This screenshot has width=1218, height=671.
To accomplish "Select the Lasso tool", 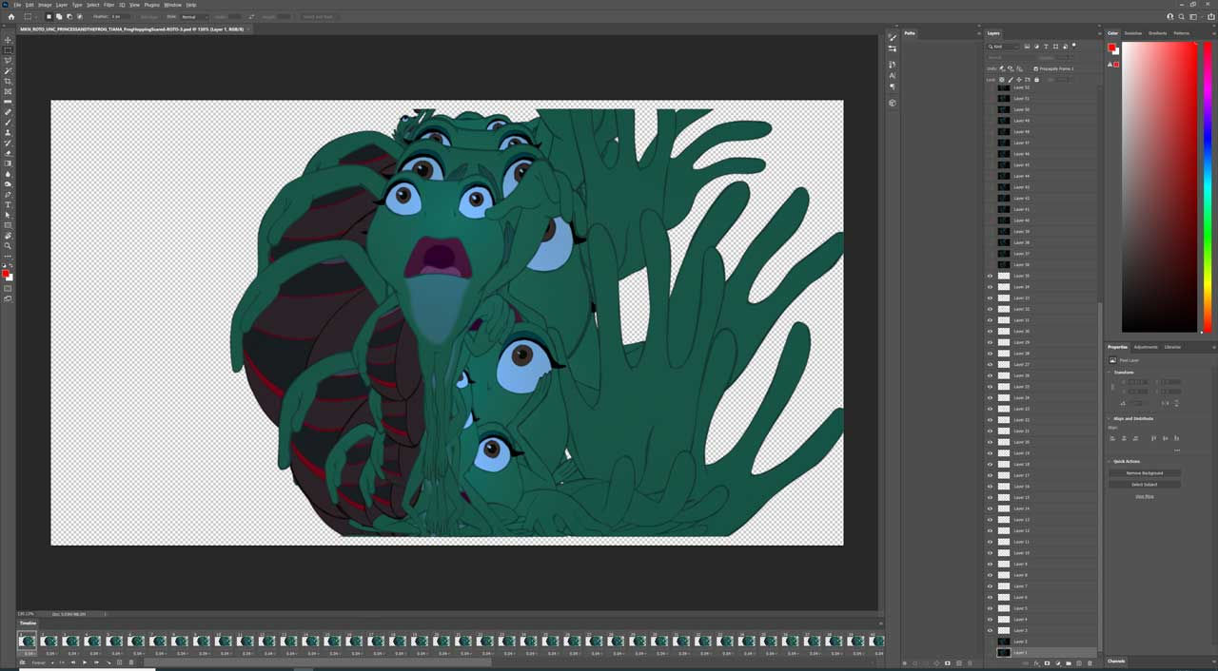I will [9, 61].
